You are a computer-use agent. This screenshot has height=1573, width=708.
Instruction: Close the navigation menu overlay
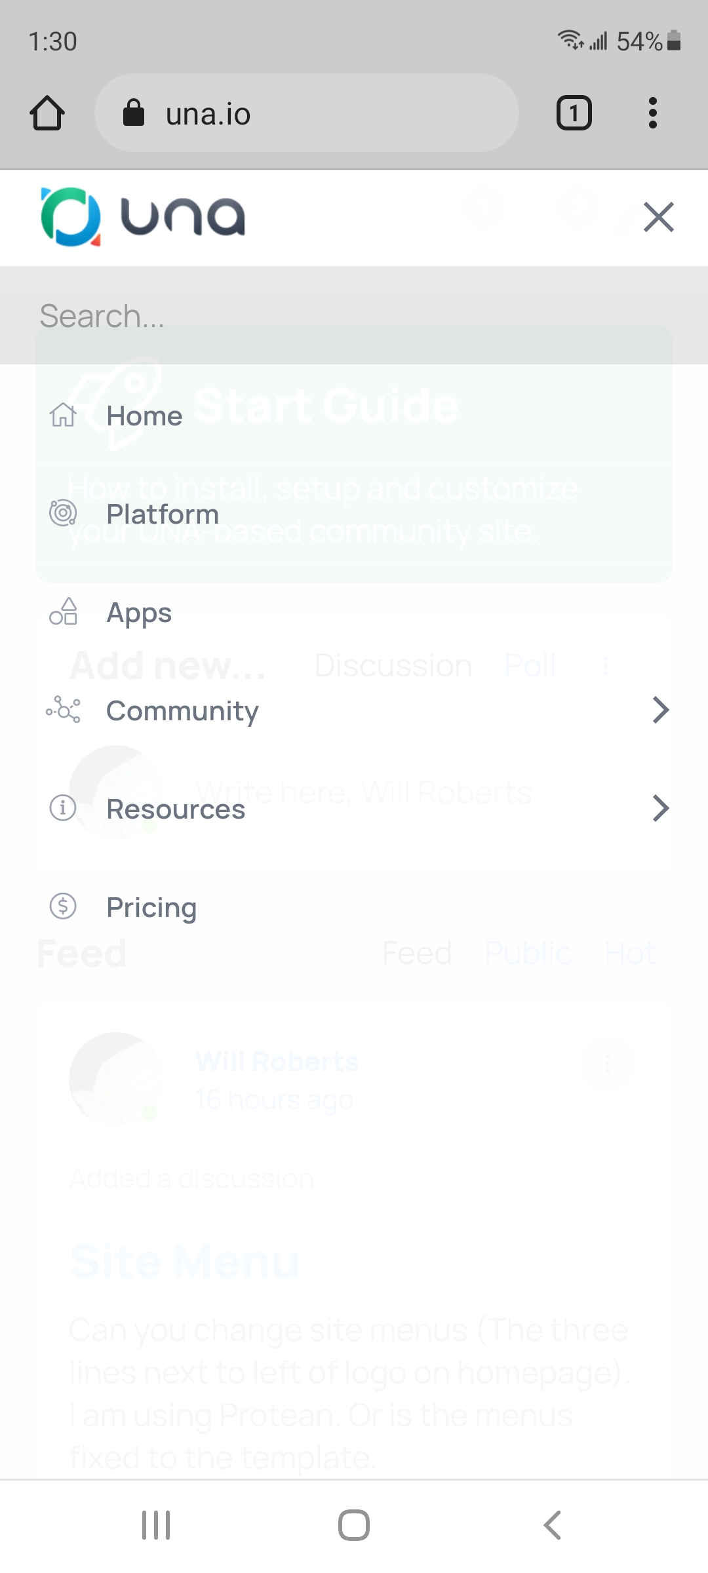pos(658,217)
